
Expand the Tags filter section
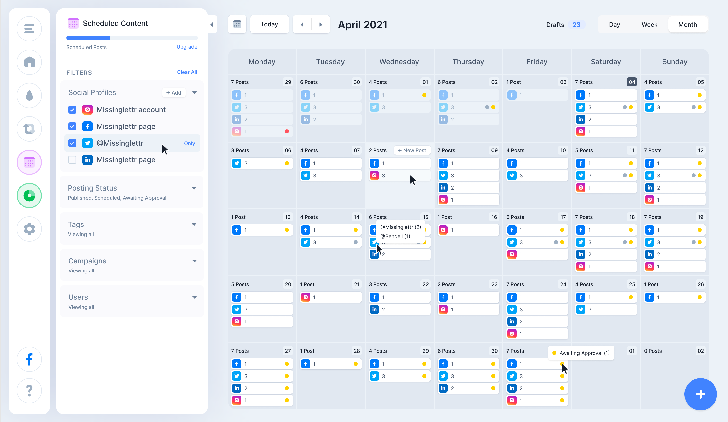point(195,224)
